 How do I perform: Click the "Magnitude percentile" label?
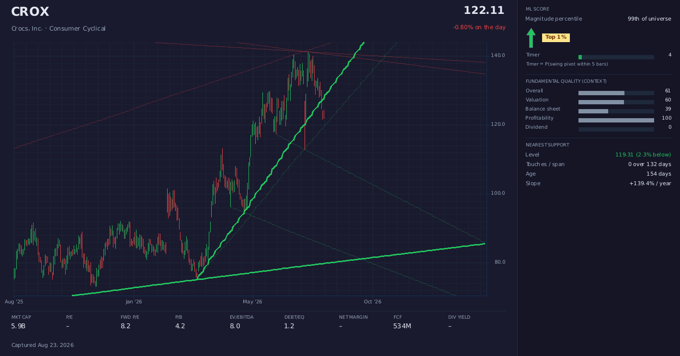pos(554,19)
